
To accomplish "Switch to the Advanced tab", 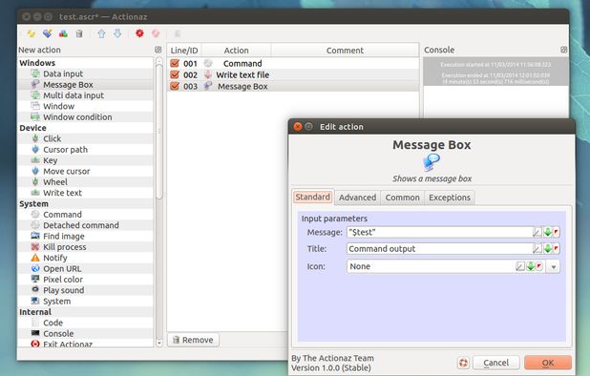I will (x=357, y=198).
